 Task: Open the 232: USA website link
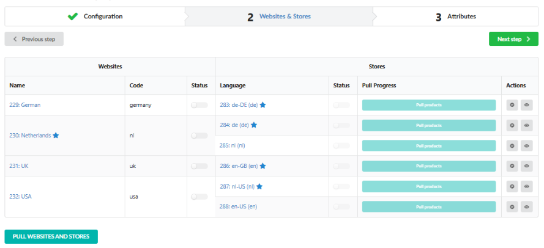click(20, 197)
